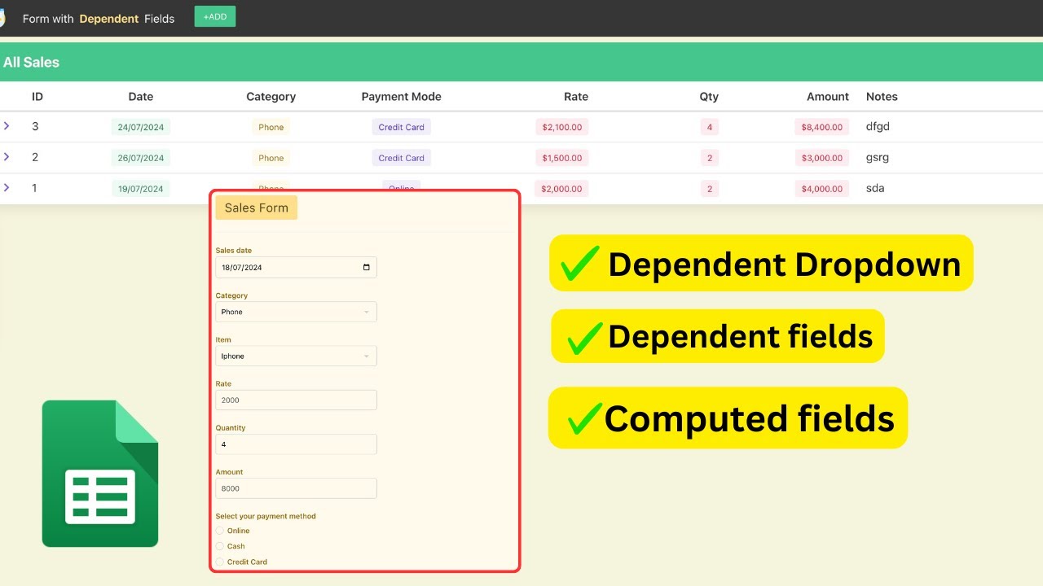This screenshot has height=586, width=1043.
Task: Click the sda notes cell
Action: 875,188
